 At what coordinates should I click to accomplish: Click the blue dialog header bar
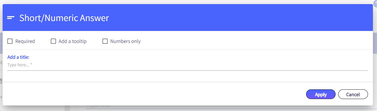click(x=188, y=18)
